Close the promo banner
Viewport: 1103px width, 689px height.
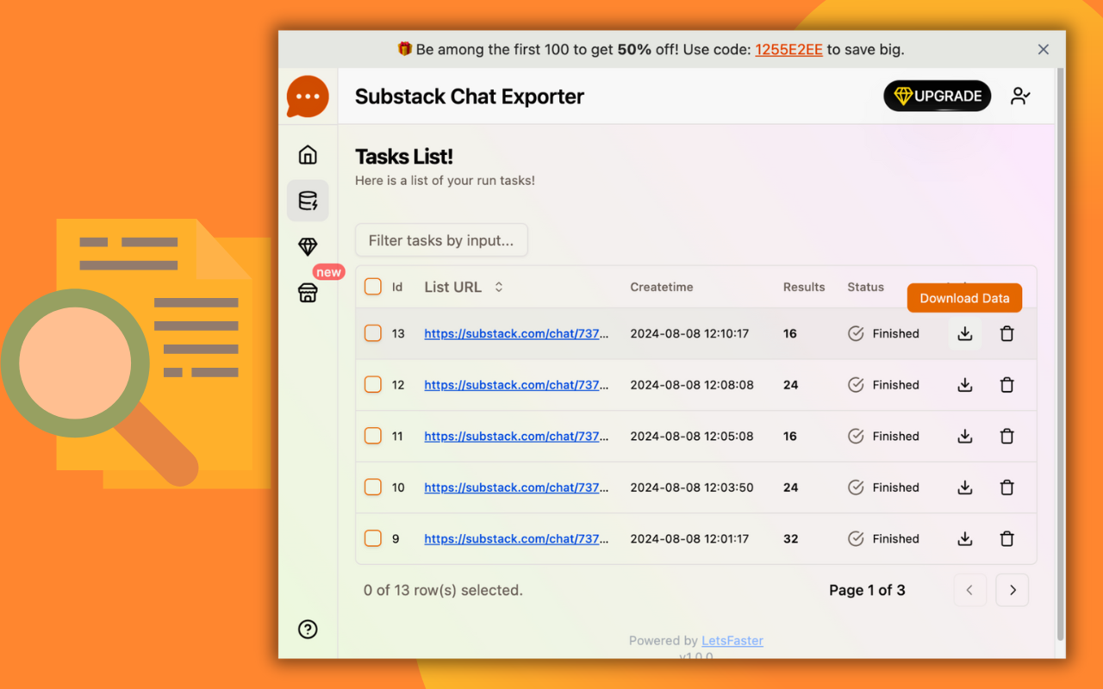1044,50
